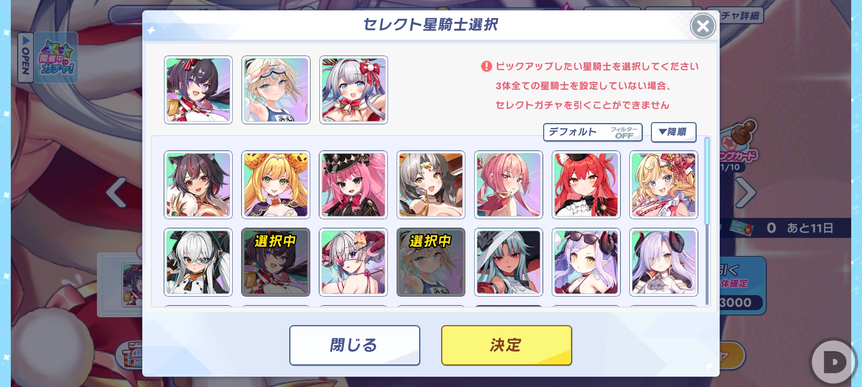The height and width of the screenshot is (387, 862).
Task: Tap the round D button in corner
Action: 834,362
